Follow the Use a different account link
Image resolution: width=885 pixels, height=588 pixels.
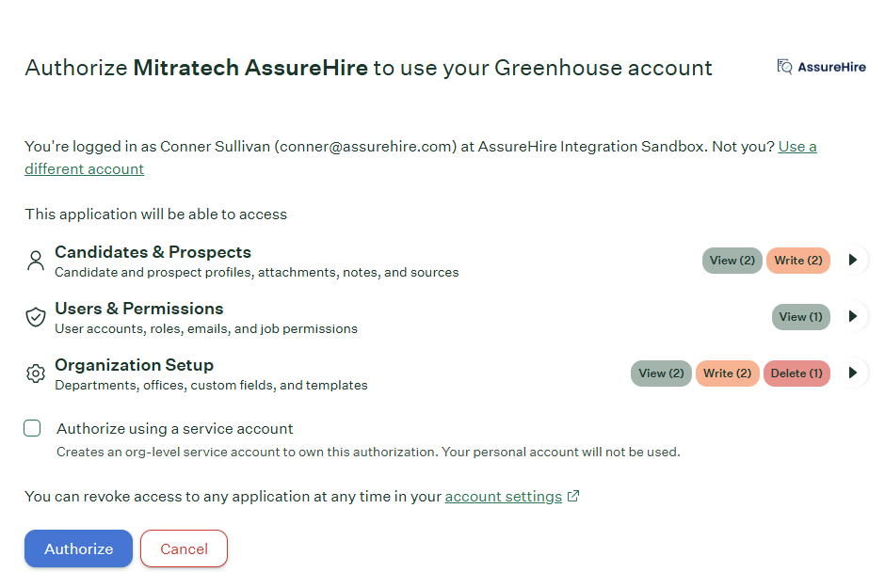click(421, 158)
